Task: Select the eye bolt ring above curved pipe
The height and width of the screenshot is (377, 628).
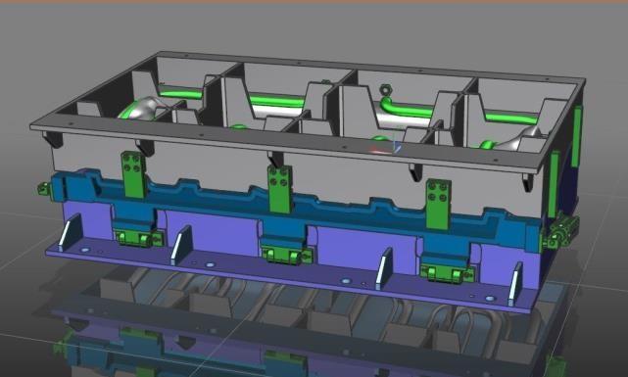Action: click(385, 90)
